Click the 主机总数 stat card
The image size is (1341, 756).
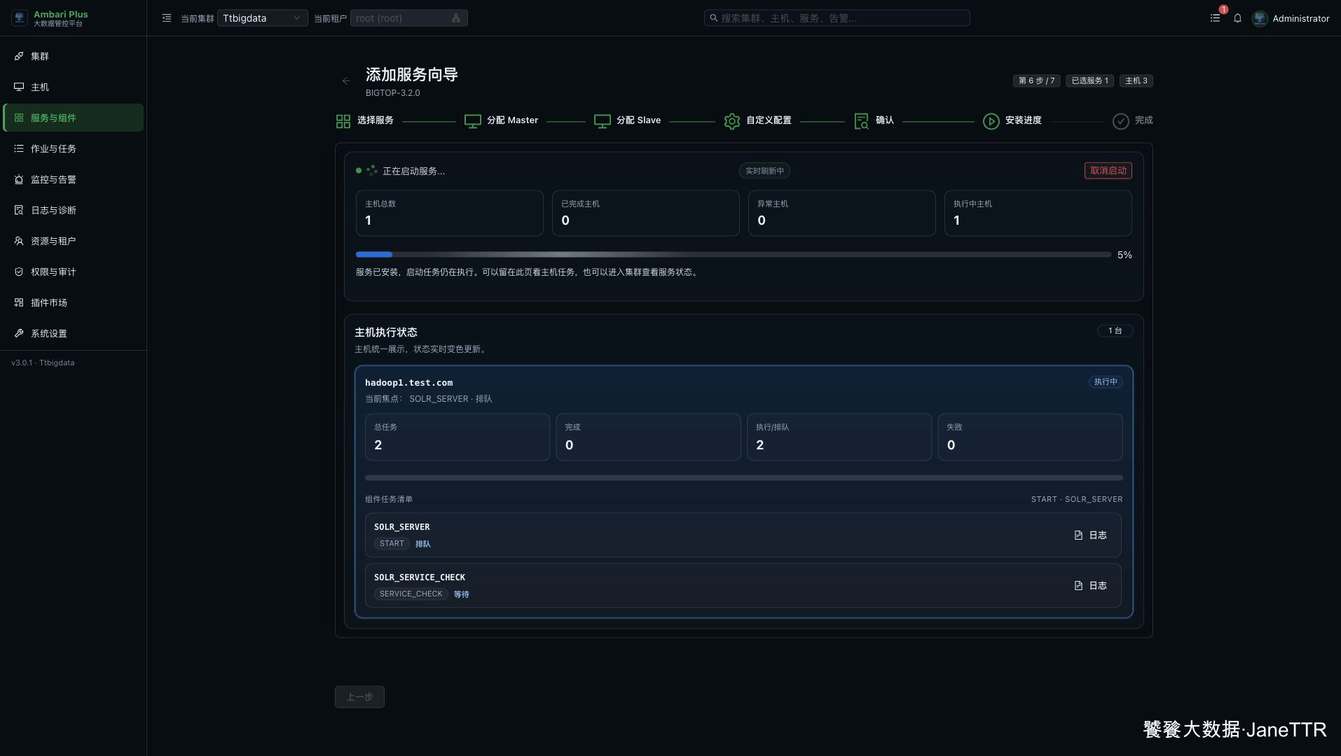[x=449, y=213]
